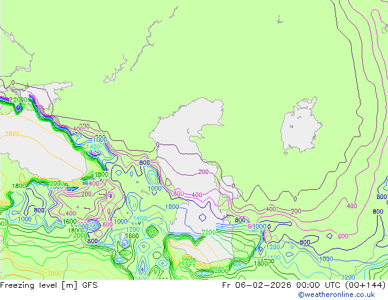This screenshot has height=300, width=388.
Task: Click the magenta '400' label near the right edge
Action: tap(352, 206)
